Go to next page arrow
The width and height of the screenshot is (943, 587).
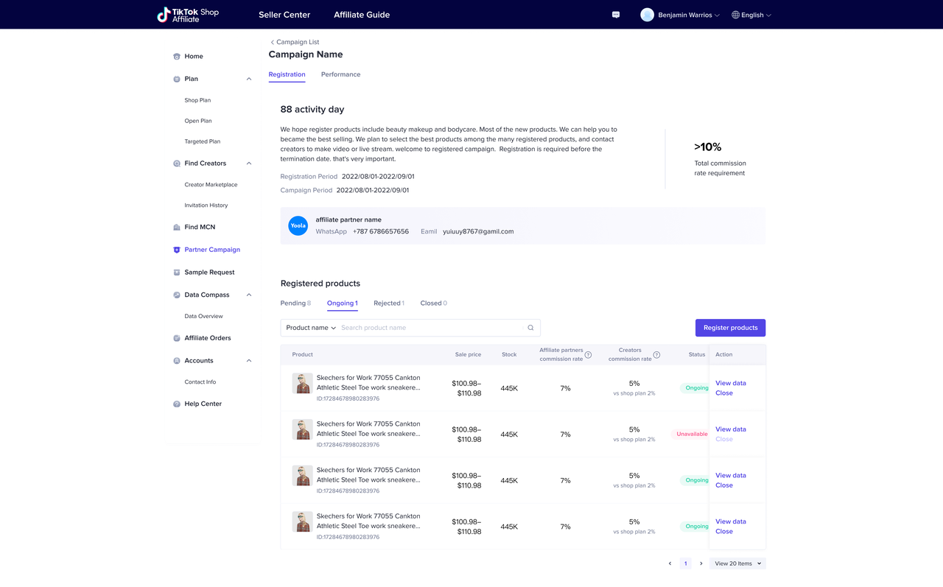(701, 563)
